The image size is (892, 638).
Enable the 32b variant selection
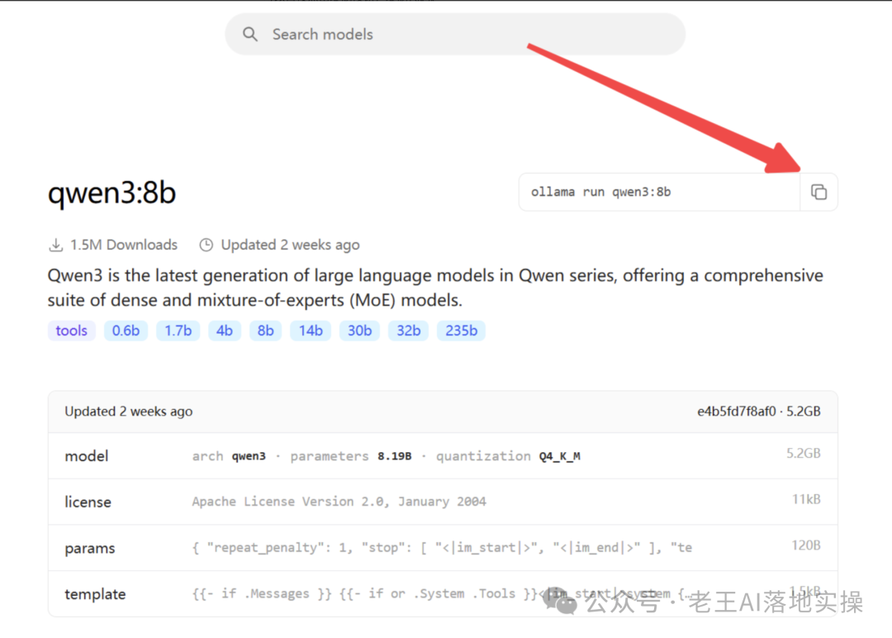tap(408, 330)
